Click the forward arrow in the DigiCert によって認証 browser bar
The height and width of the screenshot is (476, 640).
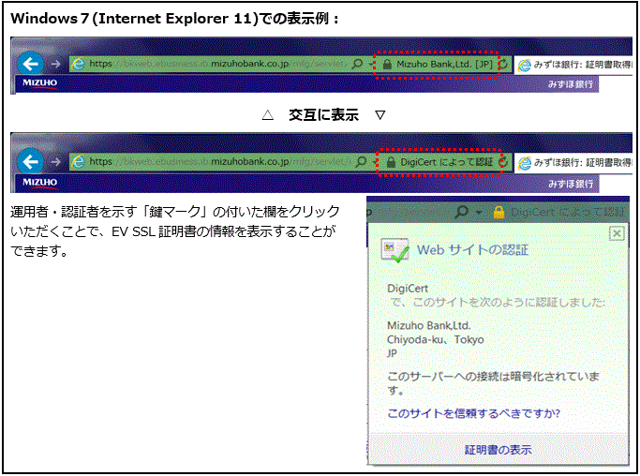click(x=55, y=162)
